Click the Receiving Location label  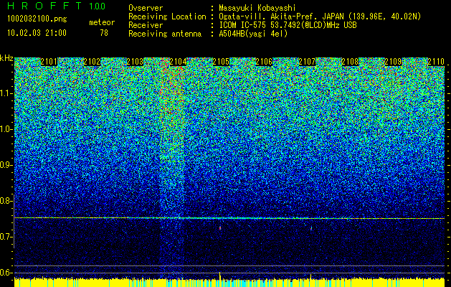coord(167,17)
